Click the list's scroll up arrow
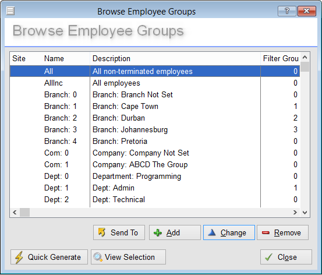Screen dimensions: 322x275 [x=305, y=57]
